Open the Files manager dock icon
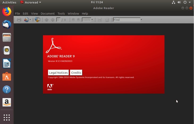The image size is (194, 124). pos(7,38)
